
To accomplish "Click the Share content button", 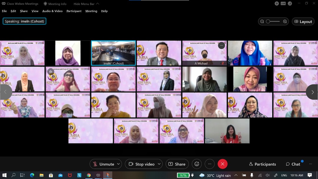I will point(177,164).
